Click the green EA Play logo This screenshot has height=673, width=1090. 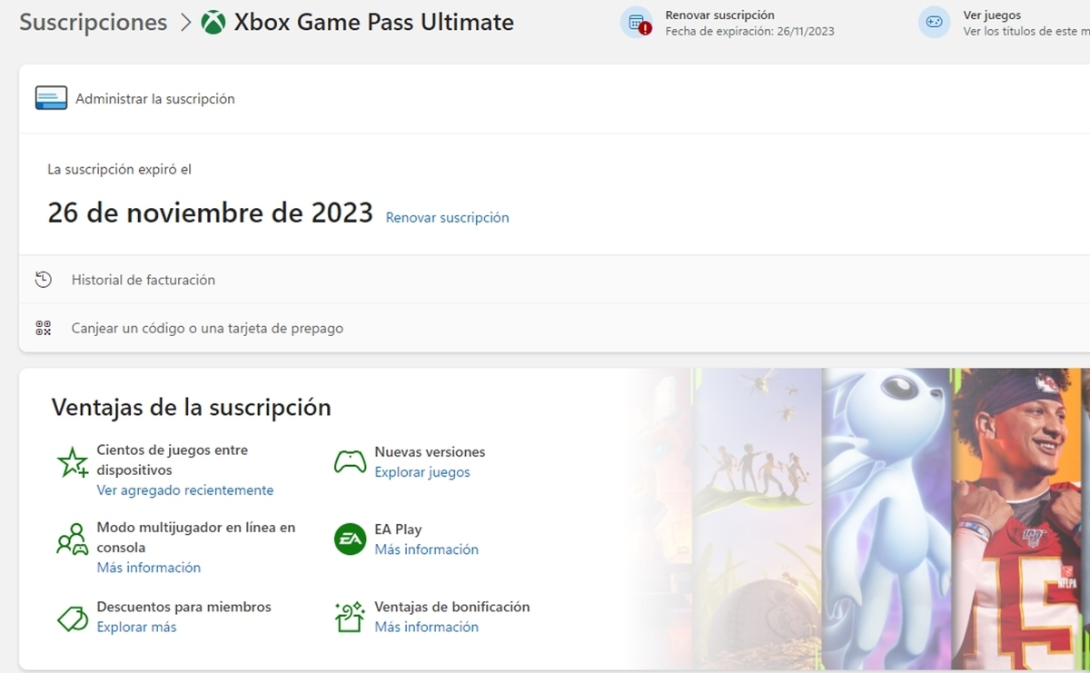point(350,539)
